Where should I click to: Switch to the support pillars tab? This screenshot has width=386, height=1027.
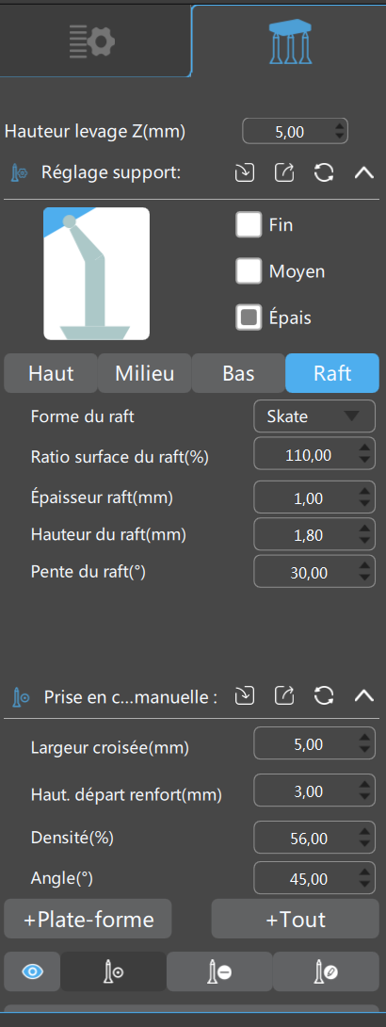pyautogui.click(x=290, y=41)
